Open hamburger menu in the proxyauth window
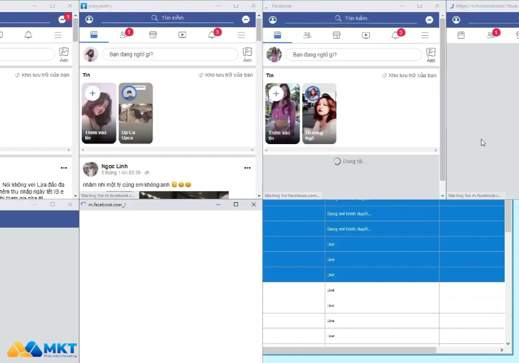 click(x=241, y=35)
